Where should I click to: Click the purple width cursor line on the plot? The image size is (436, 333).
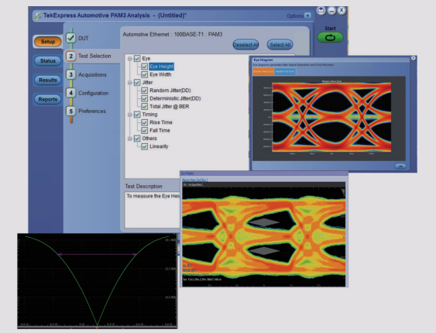[x=98, y=254]
